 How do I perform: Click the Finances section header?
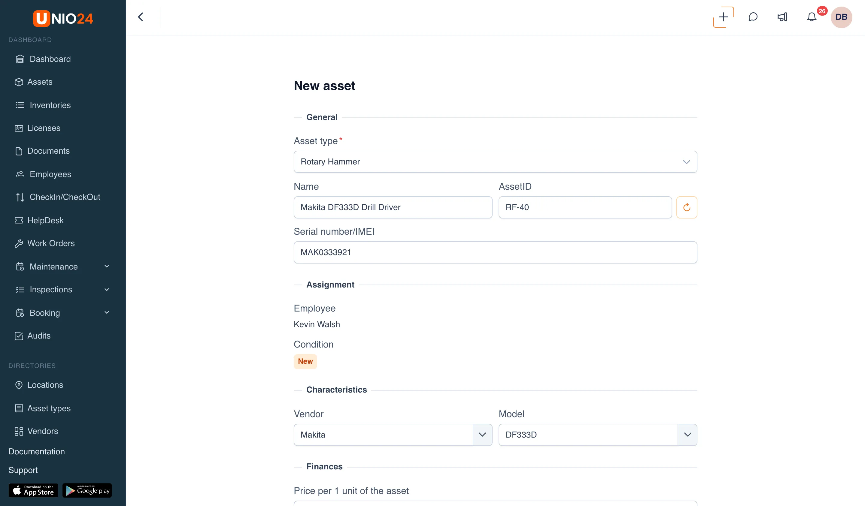pyautogui.click(x=324, y=467)
